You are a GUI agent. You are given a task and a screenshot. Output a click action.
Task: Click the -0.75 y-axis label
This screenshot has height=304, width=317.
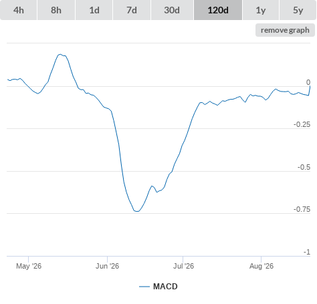pyautogui.click(x=302, y=209)
